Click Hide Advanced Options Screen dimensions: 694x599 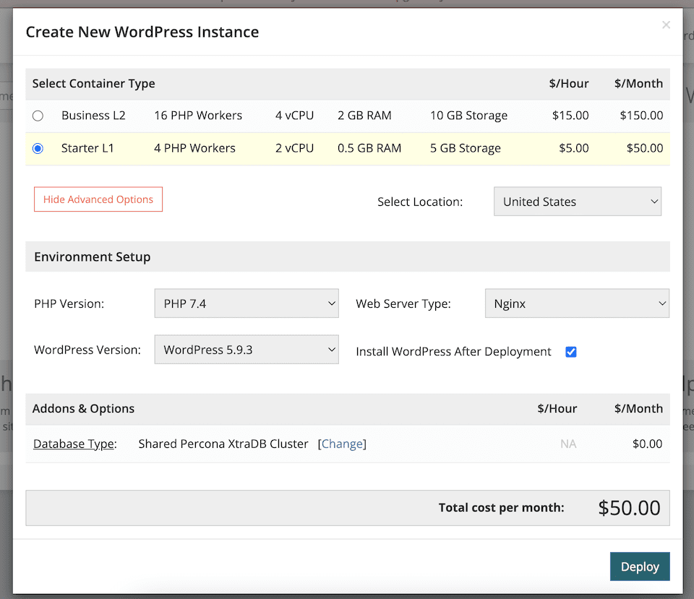(x=98, y=199)
